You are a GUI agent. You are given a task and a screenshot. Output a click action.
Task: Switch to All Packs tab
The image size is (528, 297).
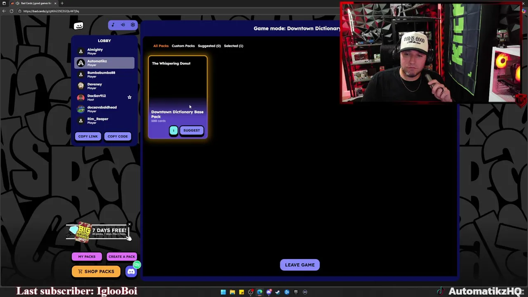[161, 46]
